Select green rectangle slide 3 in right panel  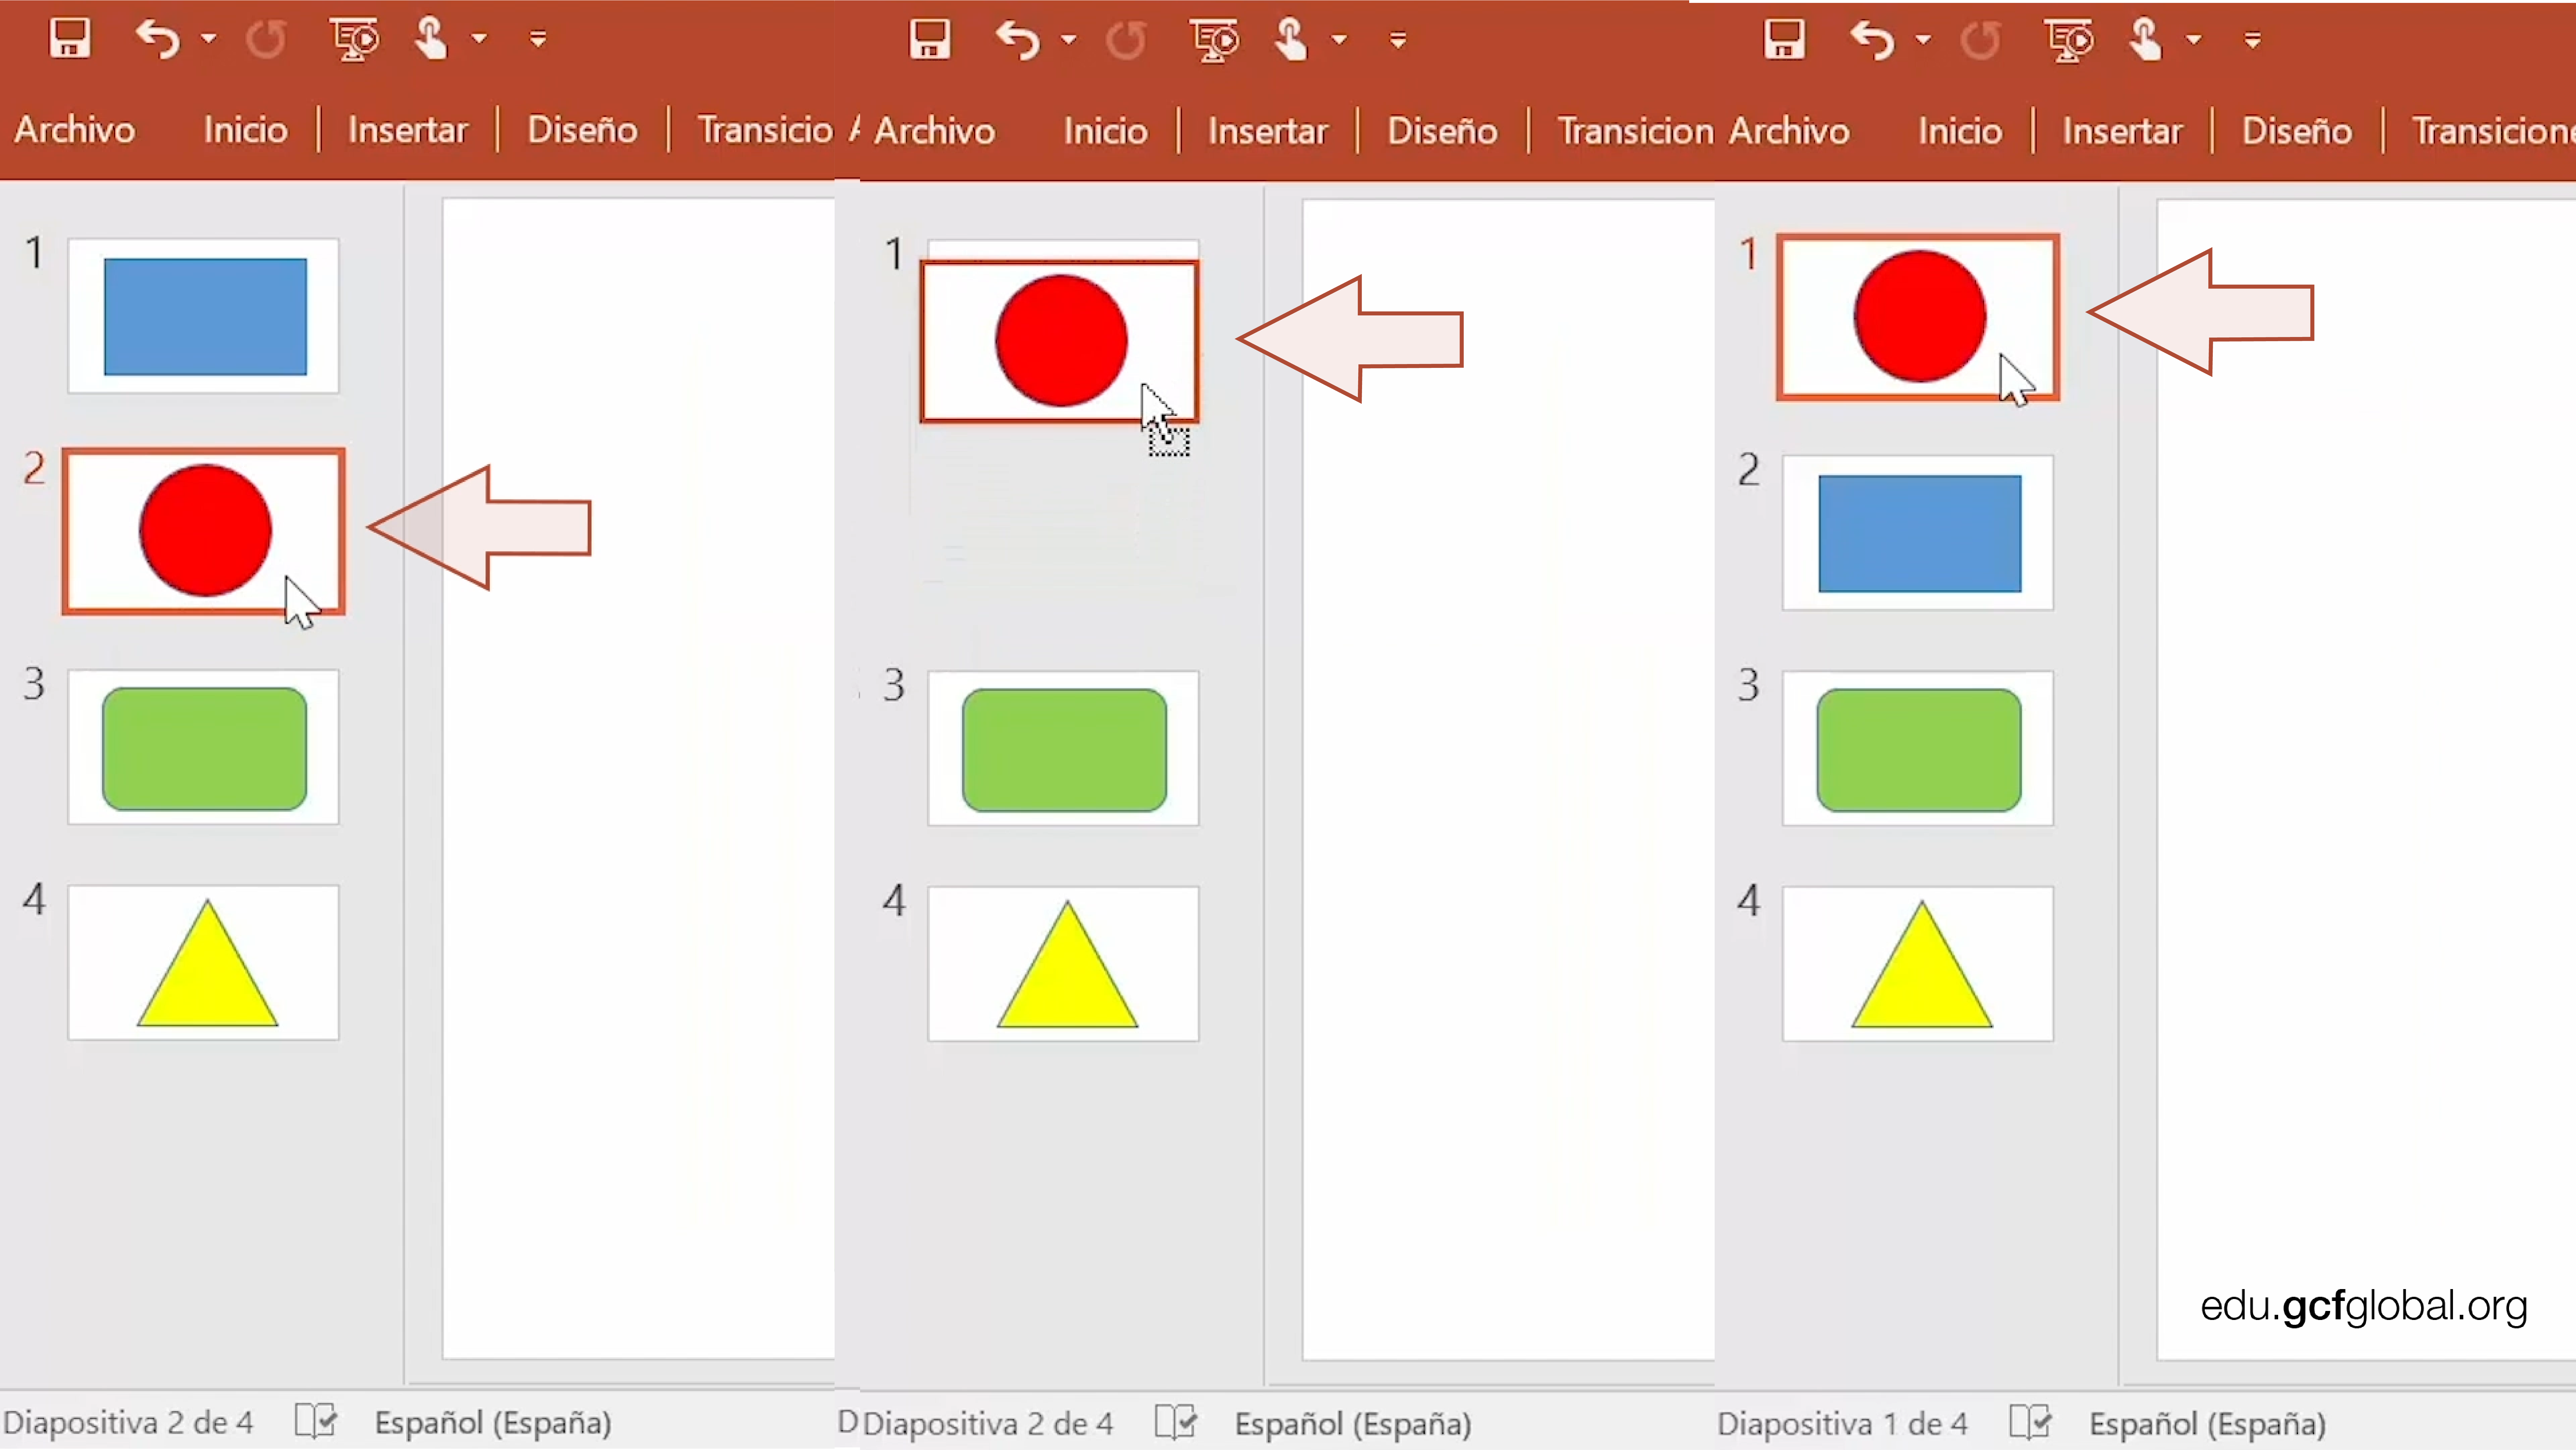pyautogui.click(x=1918, y=748)
